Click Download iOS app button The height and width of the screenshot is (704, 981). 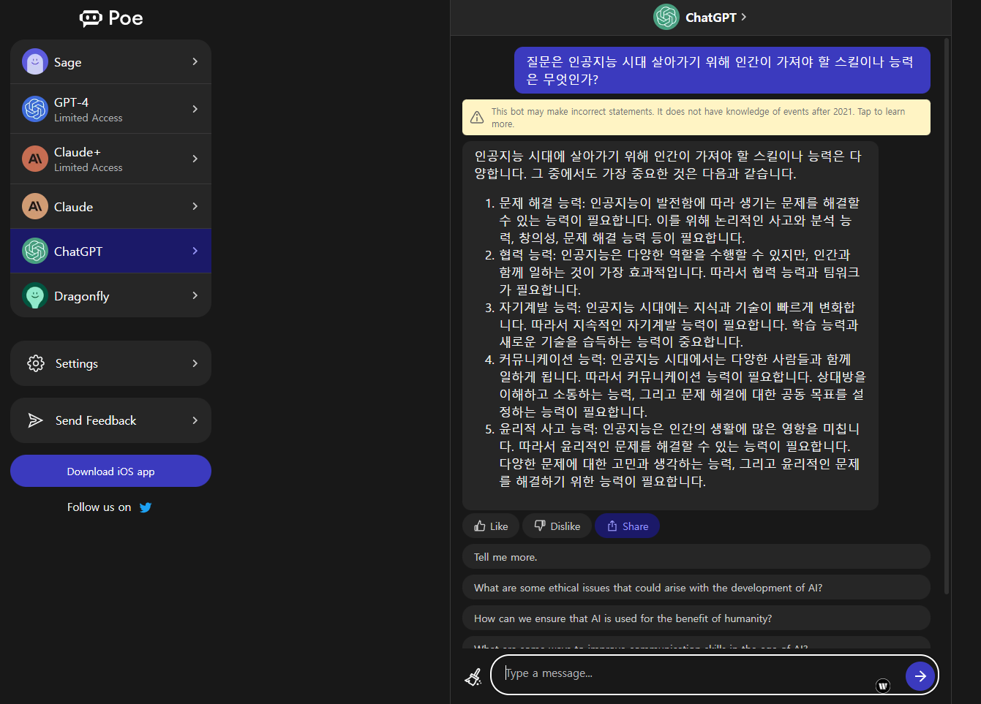[x=110, y=472]
